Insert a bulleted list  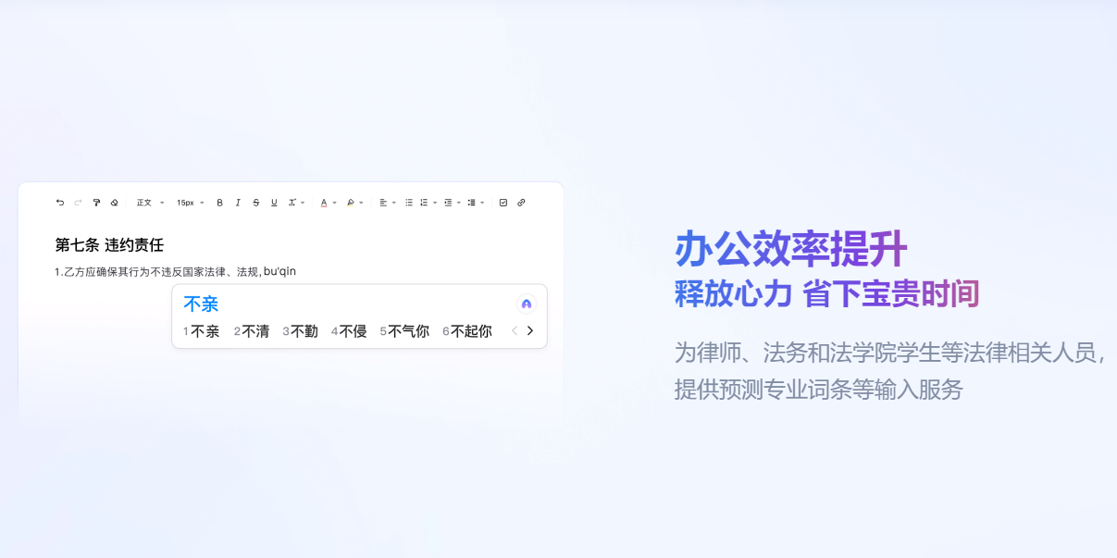click(408, 203)
